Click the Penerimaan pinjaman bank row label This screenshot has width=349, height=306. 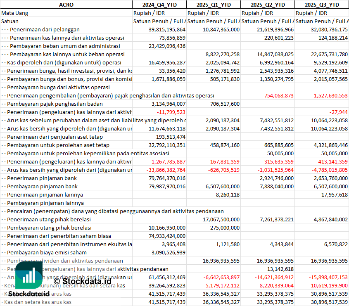pos(42,178)
